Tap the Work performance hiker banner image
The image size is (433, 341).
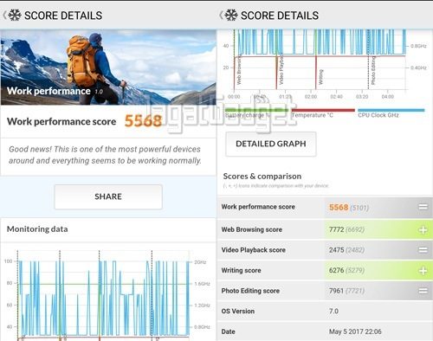[x=108, y=68]
